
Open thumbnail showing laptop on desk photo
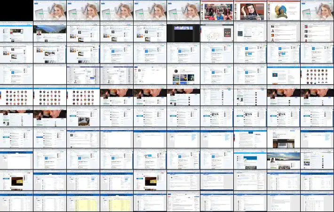pos(284,138)
